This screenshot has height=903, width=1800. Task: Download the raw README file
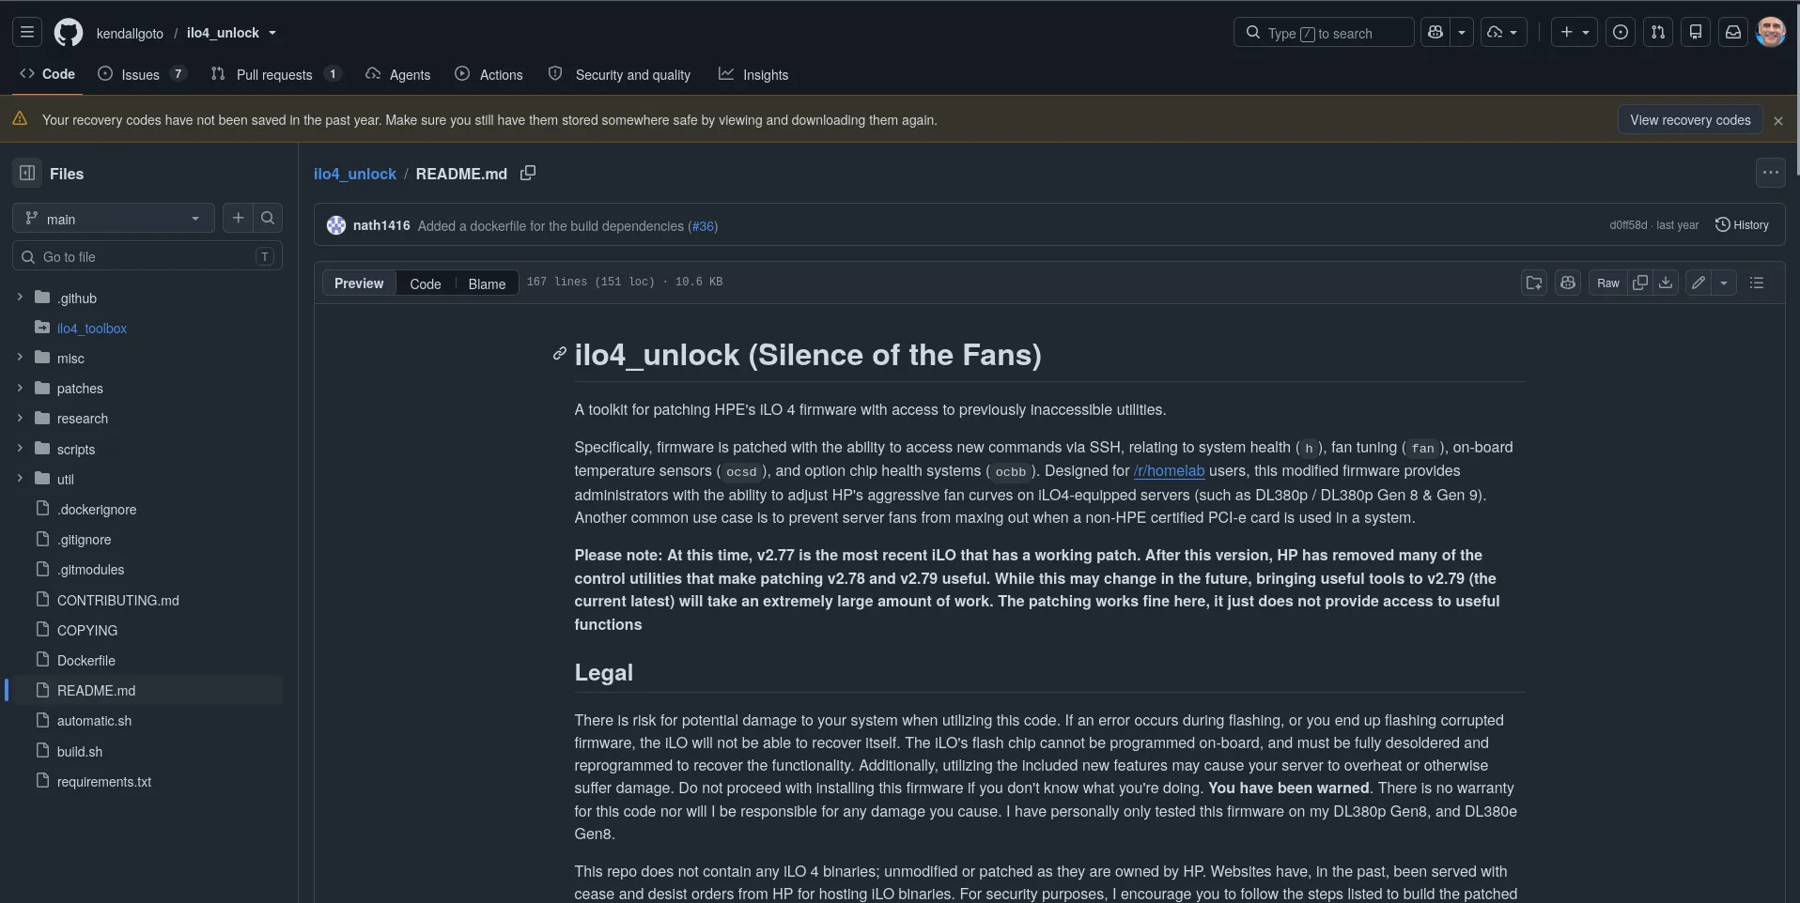point(1666,283)
